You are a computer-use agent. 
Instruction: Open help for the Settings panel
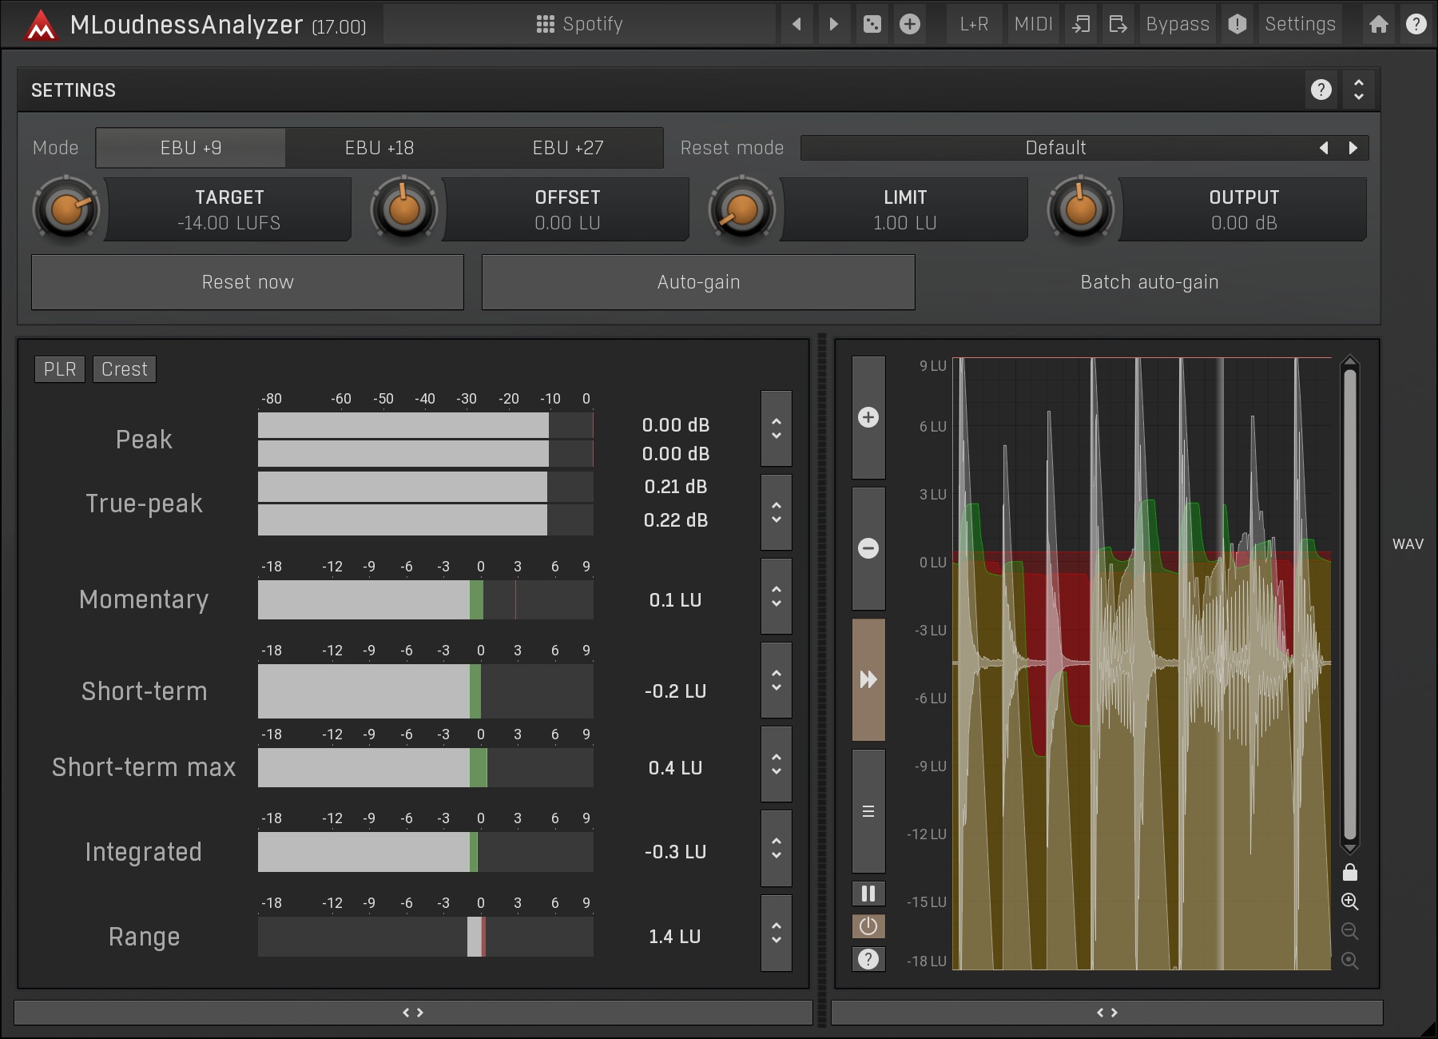[1321, 90]
